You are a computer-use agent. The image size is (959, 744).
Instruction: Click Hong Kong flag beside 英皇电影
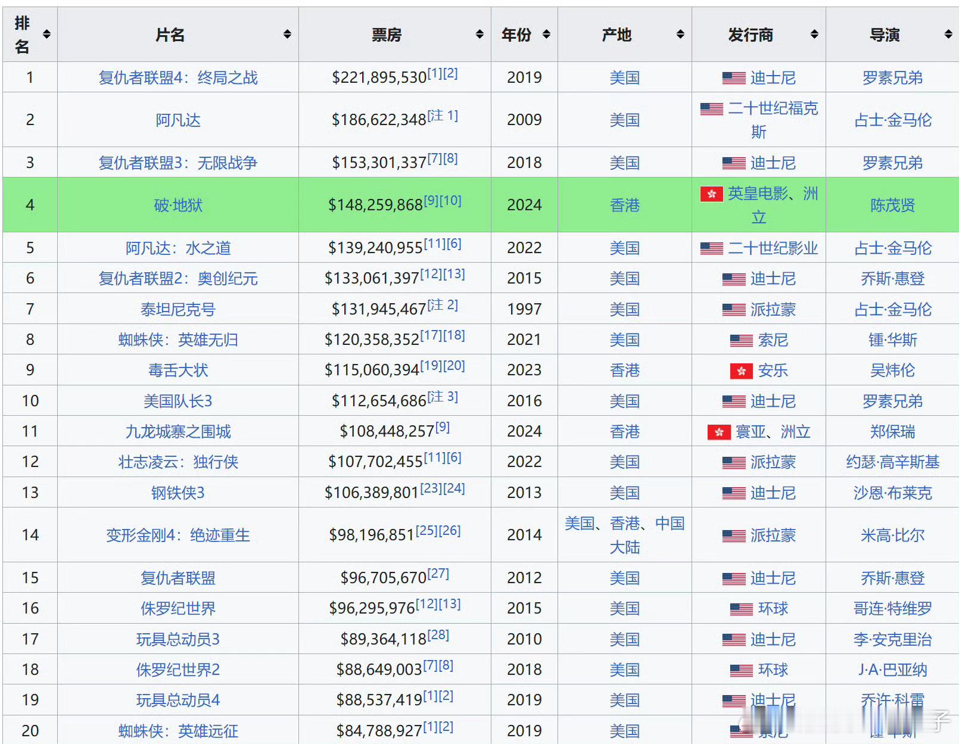click(711, 194)
